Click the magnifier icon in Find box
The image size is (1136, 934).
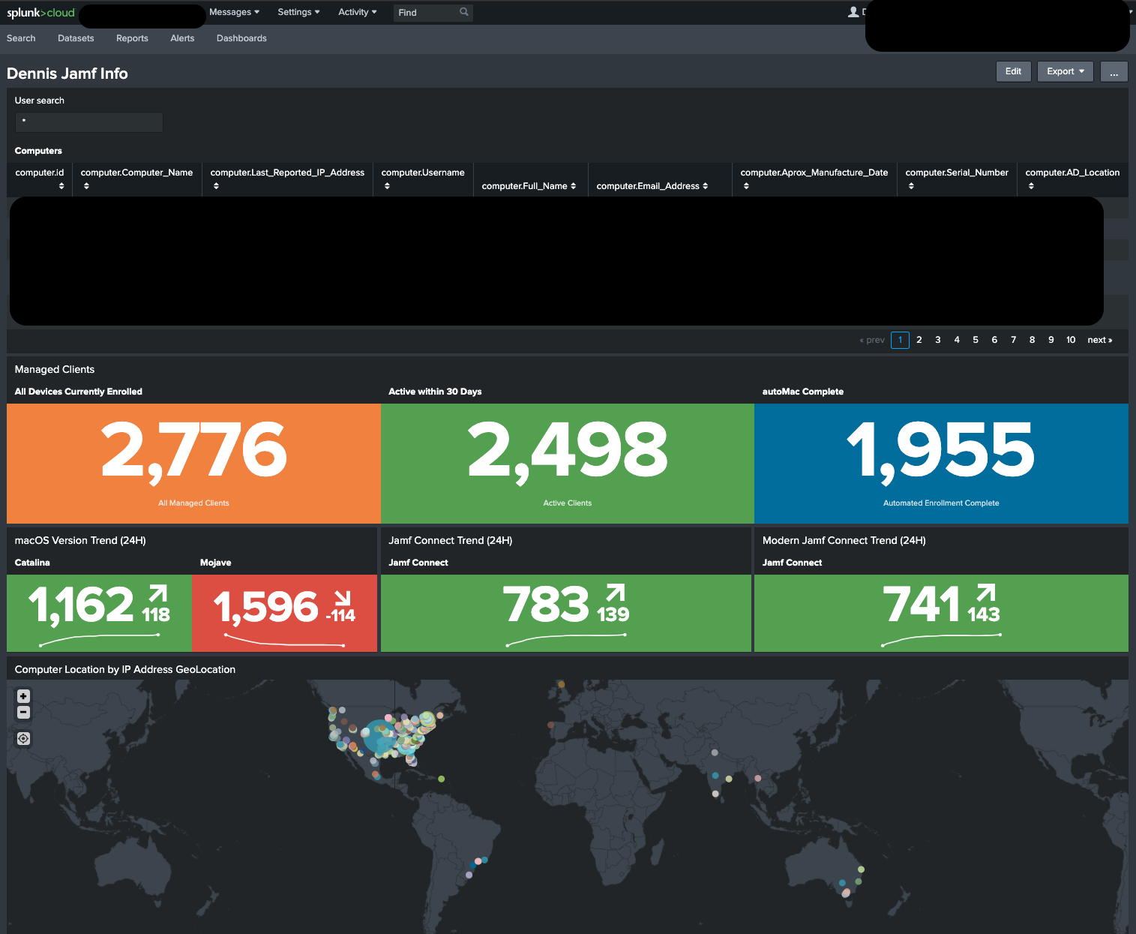tap(464, 12)
